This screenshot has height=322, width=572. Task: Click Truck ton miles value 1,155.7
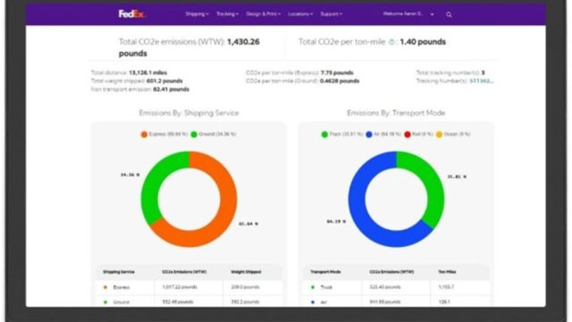pyautogui.click(x=446, y=287)
